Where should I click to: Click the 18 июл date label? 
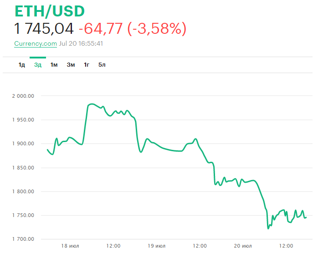coord(70,246)
